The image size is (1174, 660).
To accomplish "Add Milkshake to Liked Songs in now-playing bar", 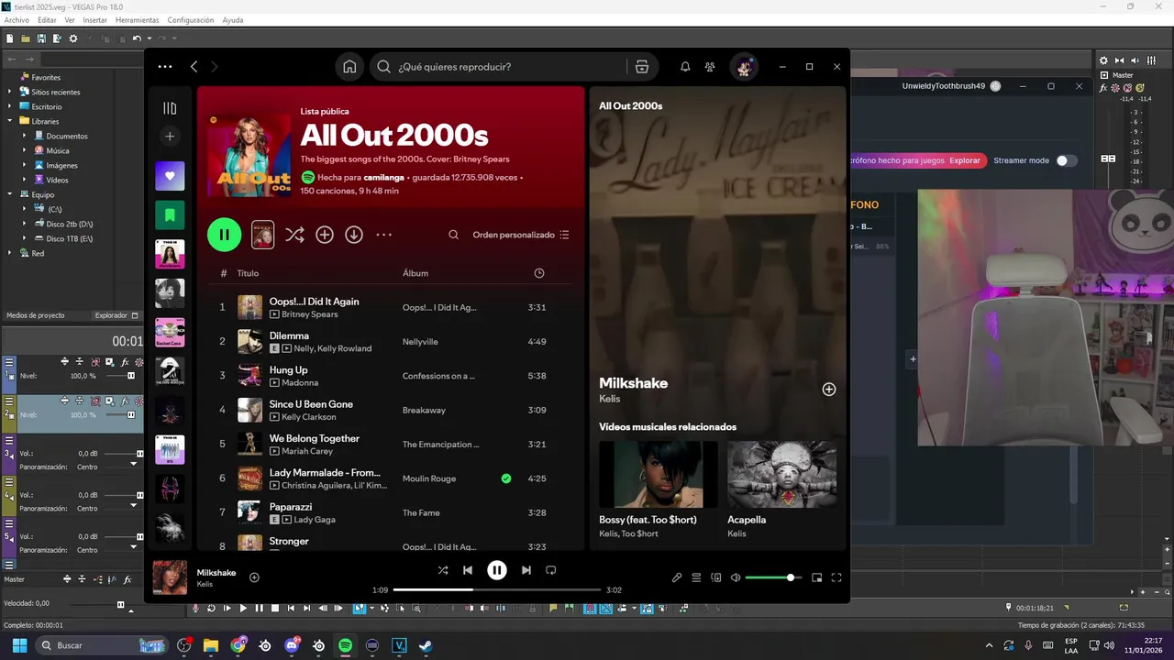I will point(254,577).
